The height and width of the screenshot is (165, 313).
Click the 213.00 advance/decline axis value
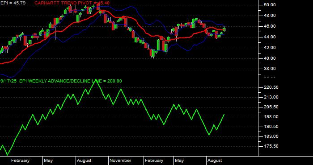[271, 97]
